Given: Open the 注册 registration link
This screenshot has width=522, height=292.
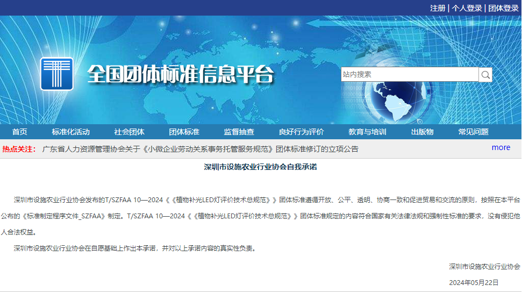Looking at the screenshot, I should tap(438, 8).
